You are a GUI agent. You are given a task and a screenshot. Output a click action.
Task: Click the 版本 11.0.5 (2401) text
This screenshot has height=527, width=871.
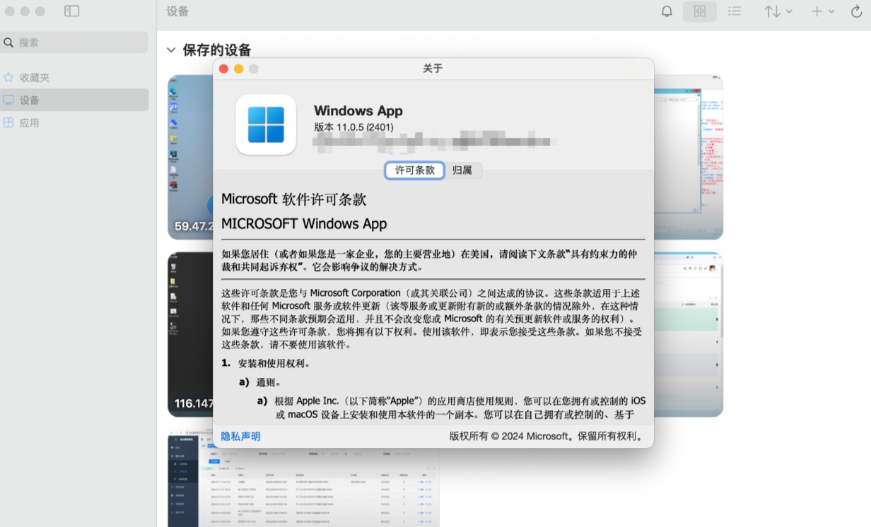pos(353,127)
